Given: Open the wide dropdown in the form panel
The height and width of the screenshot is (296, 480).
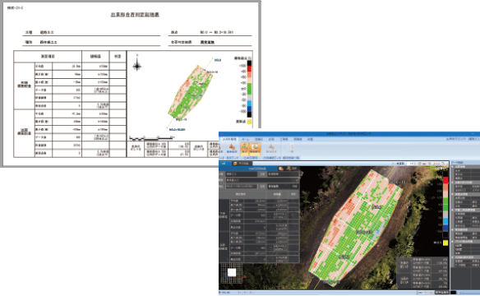Looking at the screenshot, I should pos(262,180).
